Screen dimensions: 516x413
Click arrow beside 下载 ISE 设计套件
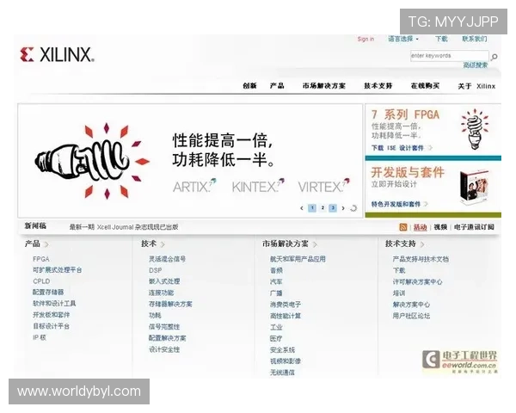430,148
